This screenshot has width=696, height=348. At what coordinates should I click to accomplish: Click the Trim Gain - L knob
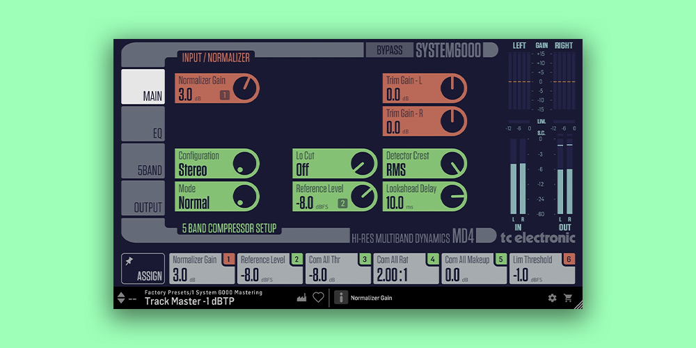(452, 88)
